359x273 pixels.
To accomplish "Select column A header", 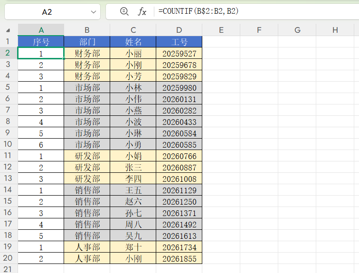I will pyautogui.click(x=41, y=30).
